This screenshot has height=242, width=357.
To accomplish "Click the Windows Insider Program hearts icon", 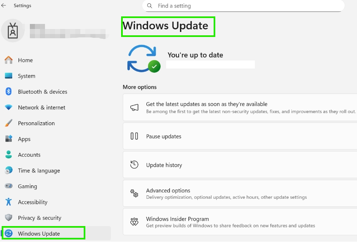I will [x=134, y=222].
